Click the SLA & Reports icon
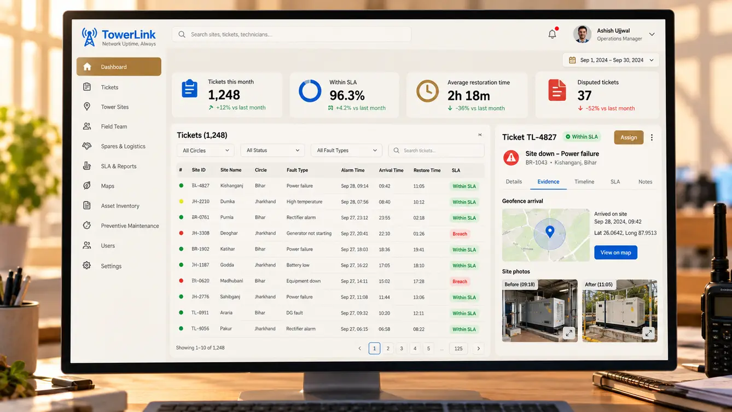 pos(87,166)
